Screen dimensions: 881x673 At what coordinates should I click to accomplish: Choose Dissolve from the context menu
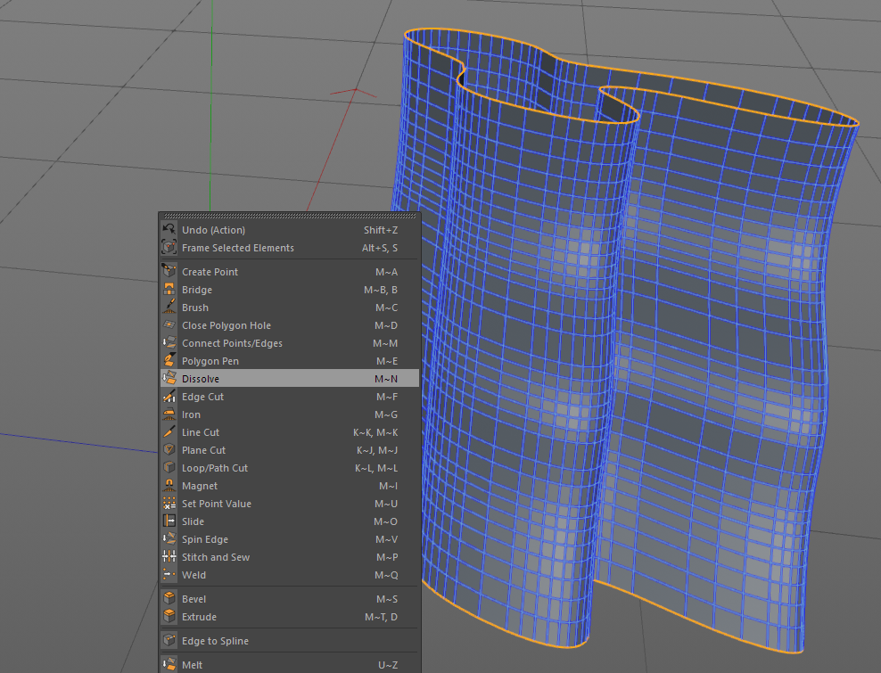[x=290, y=379]
